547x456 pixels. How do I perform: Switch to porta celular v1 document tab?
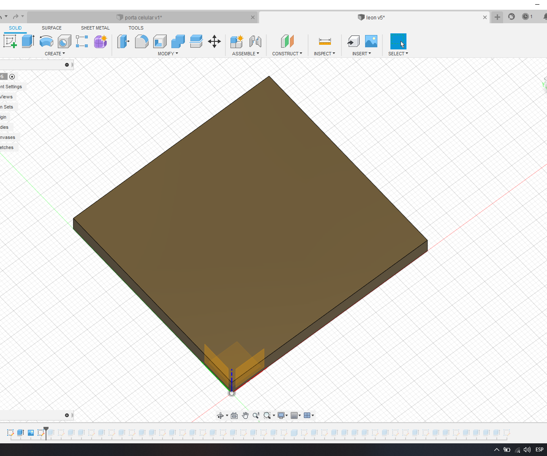143,17
